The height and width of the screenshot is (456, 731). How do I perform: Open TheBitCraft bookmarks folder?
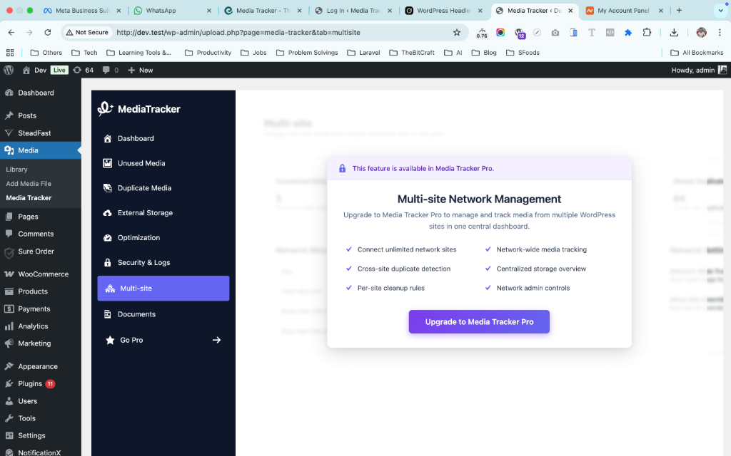pos(412,53)
